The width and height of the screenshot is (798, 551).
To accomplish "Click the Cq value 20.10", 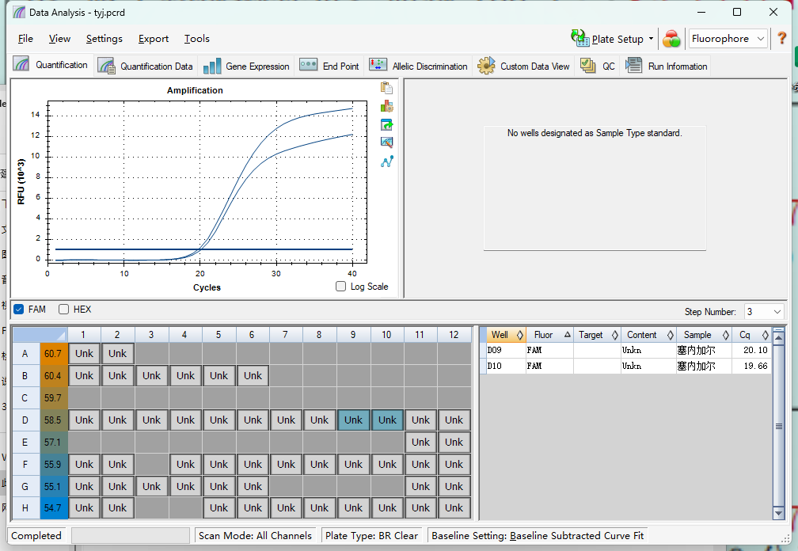I will point(755,350).
